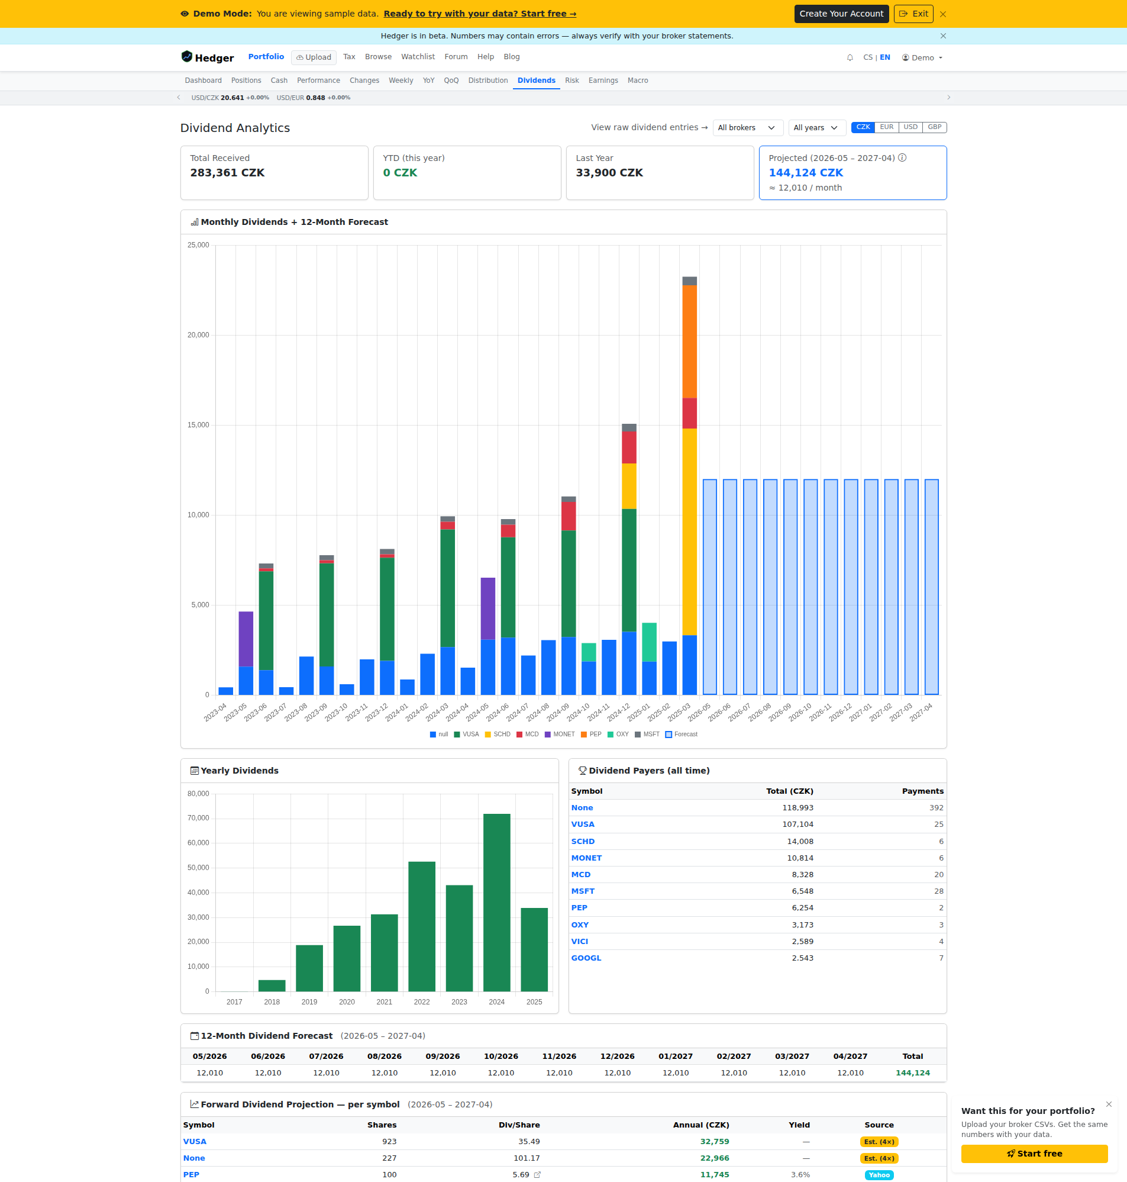Image resolution: width=1127 pixels, height=1182 pixels.
Task: Click the 2026-05 forecast bar
Action: [709, 587]
